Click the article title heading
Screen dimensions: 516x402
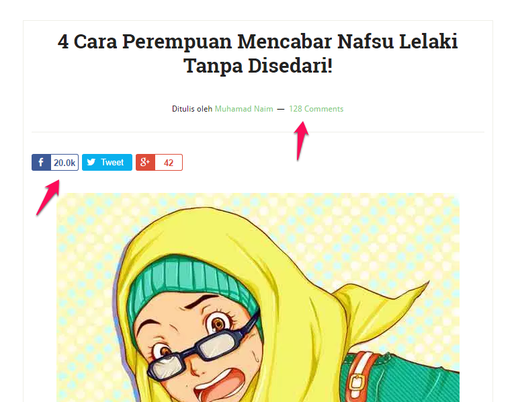(x=258, y=53)
